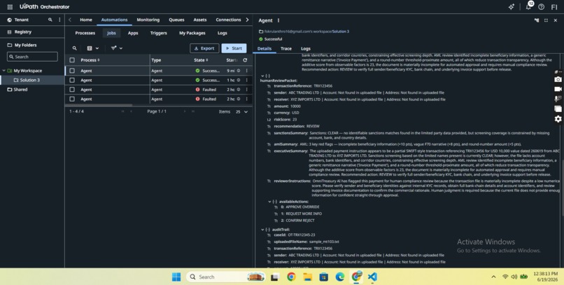The width and height of the screenshot is (564, 285).
Task: Open more actions for the 9 min job
Action: (x=247, y=71)
